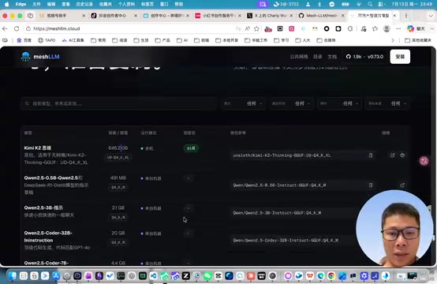The width and height of the screenshot is (437, 284).
Task: Click the Qwen/Qwen2.5-3B-Instruct-GGUF reference text
Action: click(277, 213)
